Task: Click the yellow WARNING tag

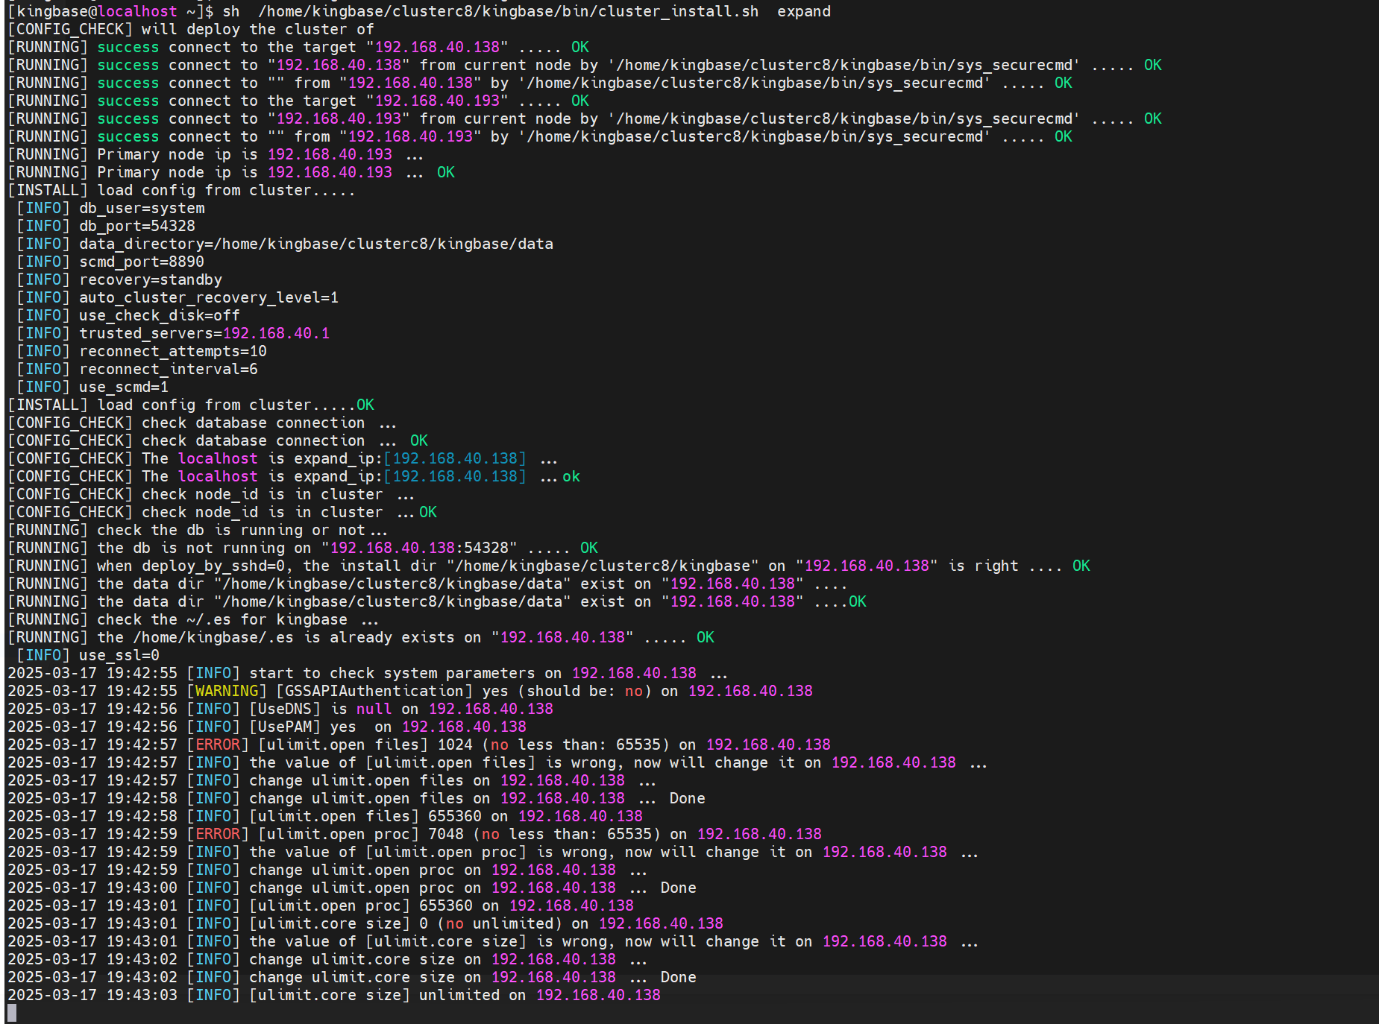Action: pos(227,691)
